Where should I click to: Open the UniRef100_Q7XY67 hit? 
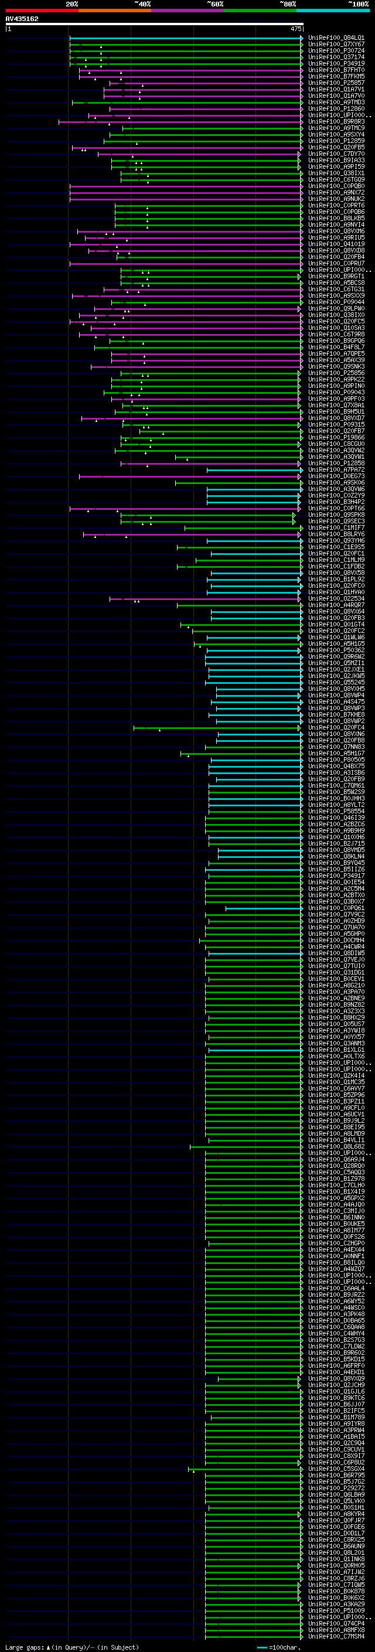pyautogui.click(x=336, y=45)
